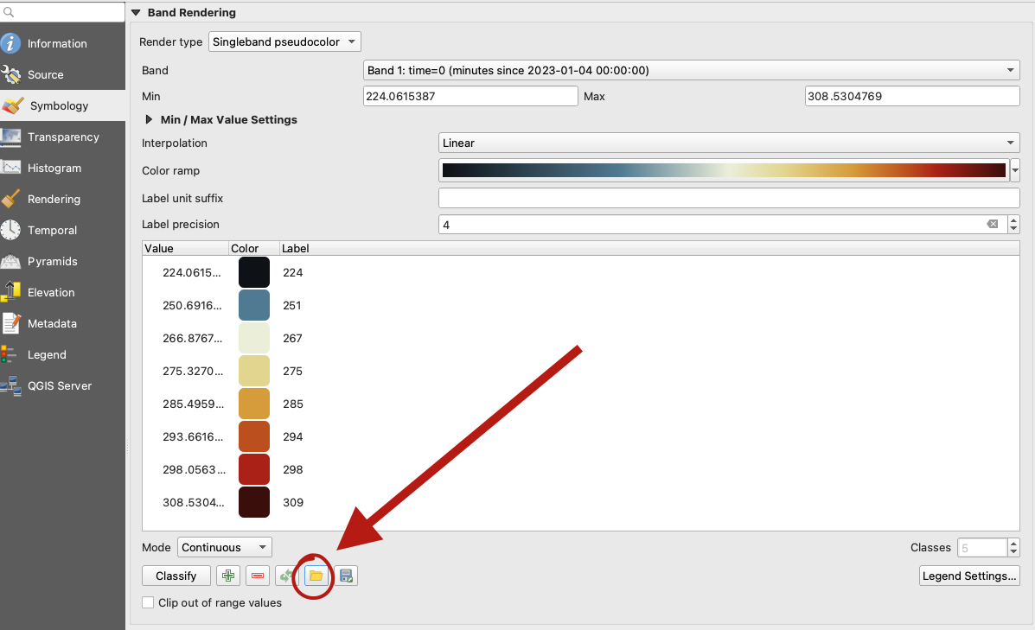Clear the Label precision field with its clear icon

coord(993,225)
